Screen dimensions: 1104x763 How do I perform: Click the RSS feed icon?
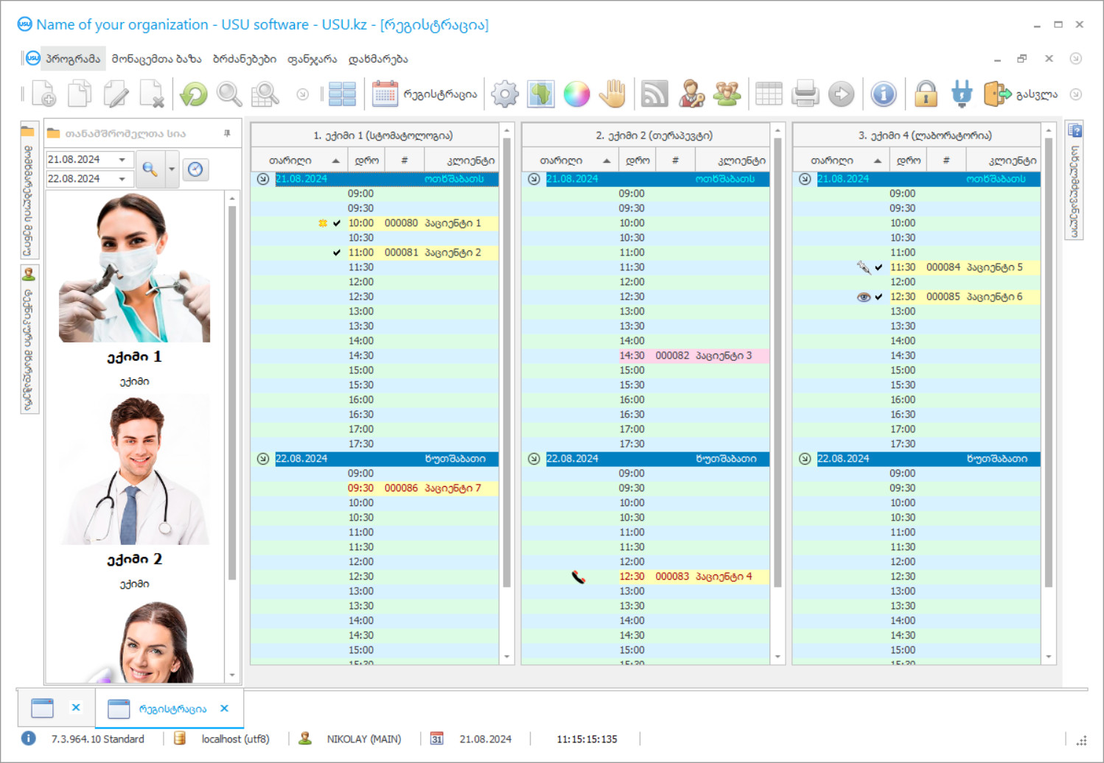tap(654, 94)
